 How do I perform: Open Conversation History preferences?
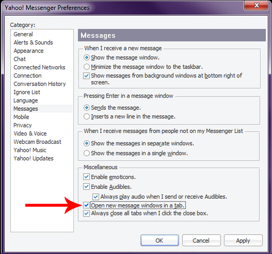pyautogui.click(x=40, y=84)
